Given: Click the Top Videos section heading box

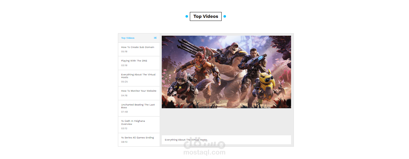Looking at the screenshot, I should tap(206, 16).
